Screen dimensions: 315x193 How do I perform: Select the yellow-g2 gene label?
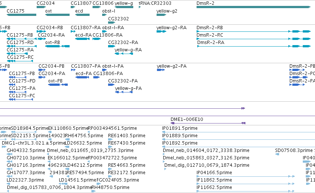[167, 11]
